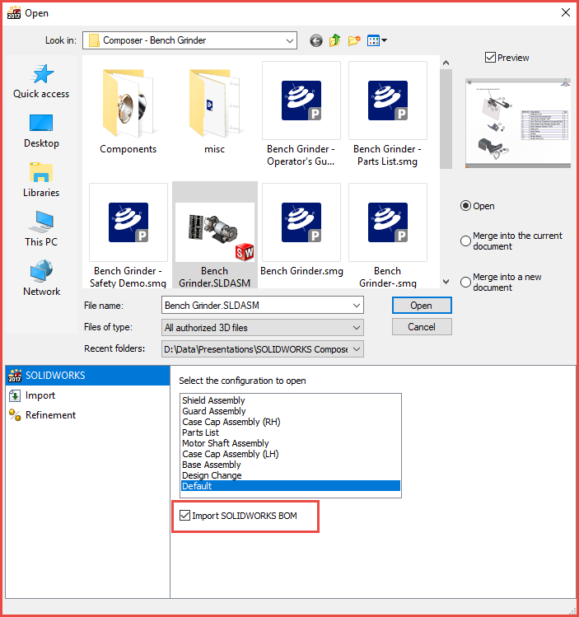Select the misc folder

[x=214, y=110]
